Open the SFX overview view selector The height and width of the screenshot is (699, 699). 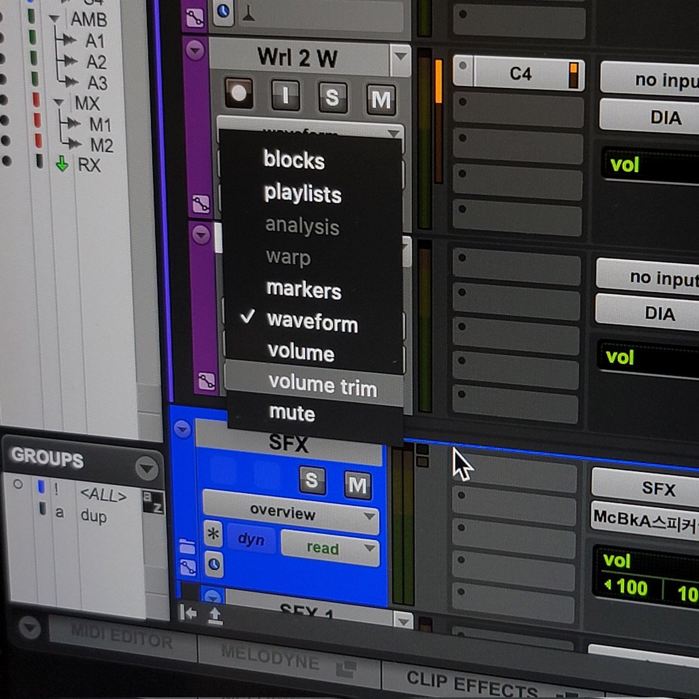291,513
